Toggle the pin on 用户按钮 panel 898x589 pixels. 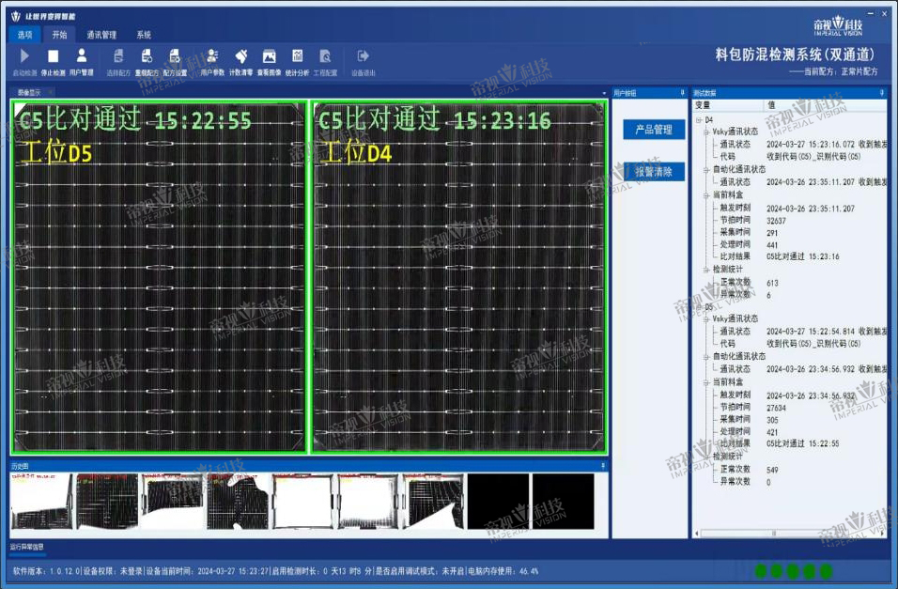(x=681, y=93)
